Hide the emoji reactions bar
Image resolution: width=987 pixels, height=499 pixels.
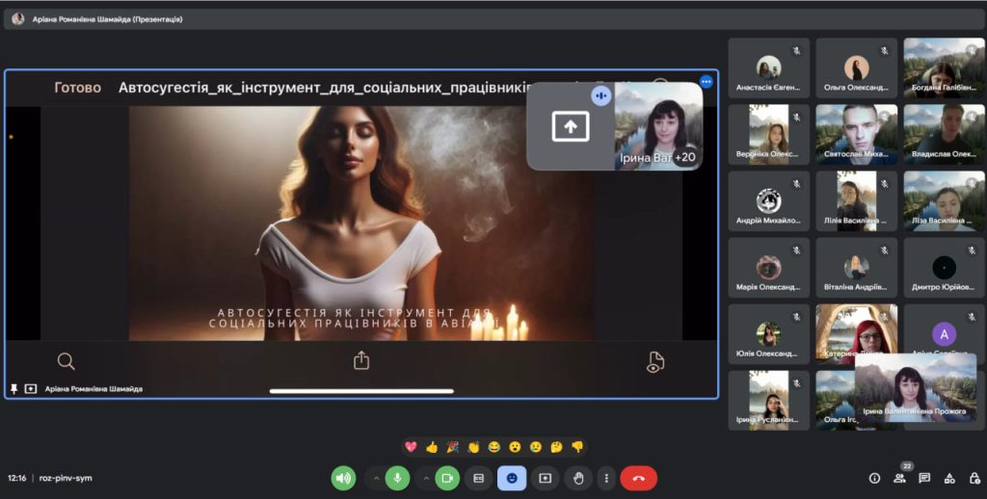512,478
